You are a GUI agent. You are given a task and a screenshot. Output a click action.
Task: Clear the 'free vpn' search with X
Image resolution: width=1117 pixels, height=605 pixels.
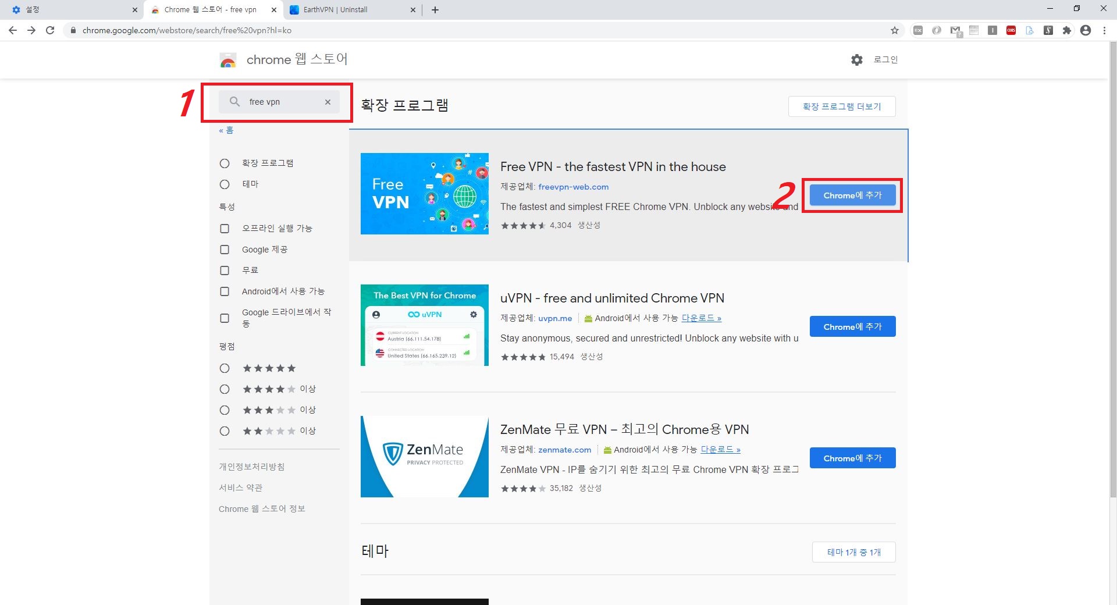[328, 102]
